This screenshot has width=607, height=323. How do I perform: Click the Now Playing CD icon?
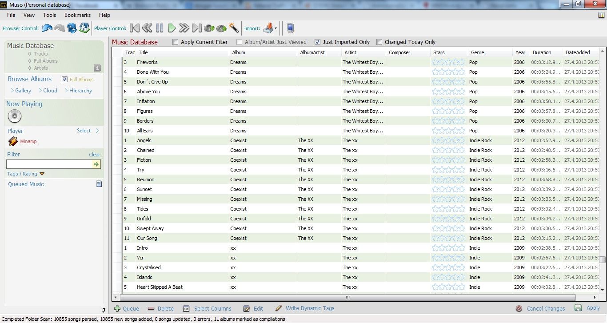[x=15, y=116]
